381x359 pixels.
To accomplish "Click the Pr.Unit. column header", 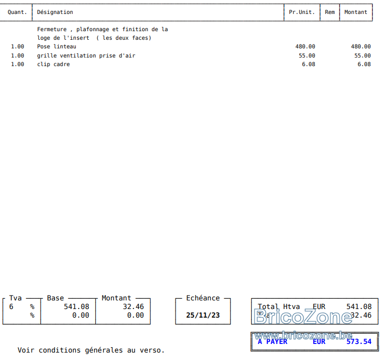I will [x=301, y=12].
